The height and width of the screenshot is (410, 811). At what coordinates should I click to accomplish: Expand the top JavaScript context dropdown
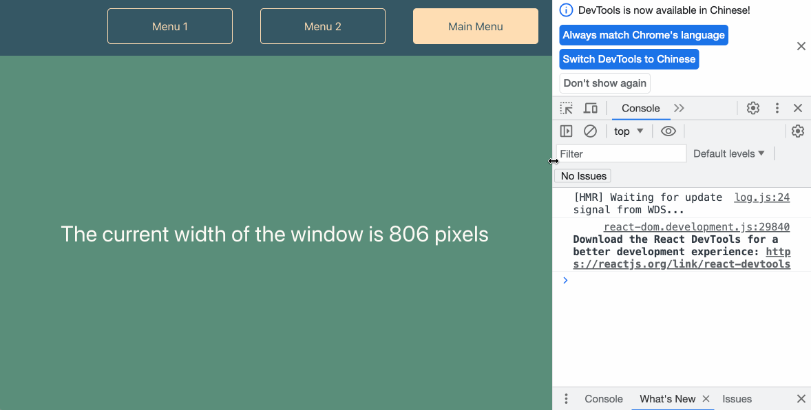point(629,131)
